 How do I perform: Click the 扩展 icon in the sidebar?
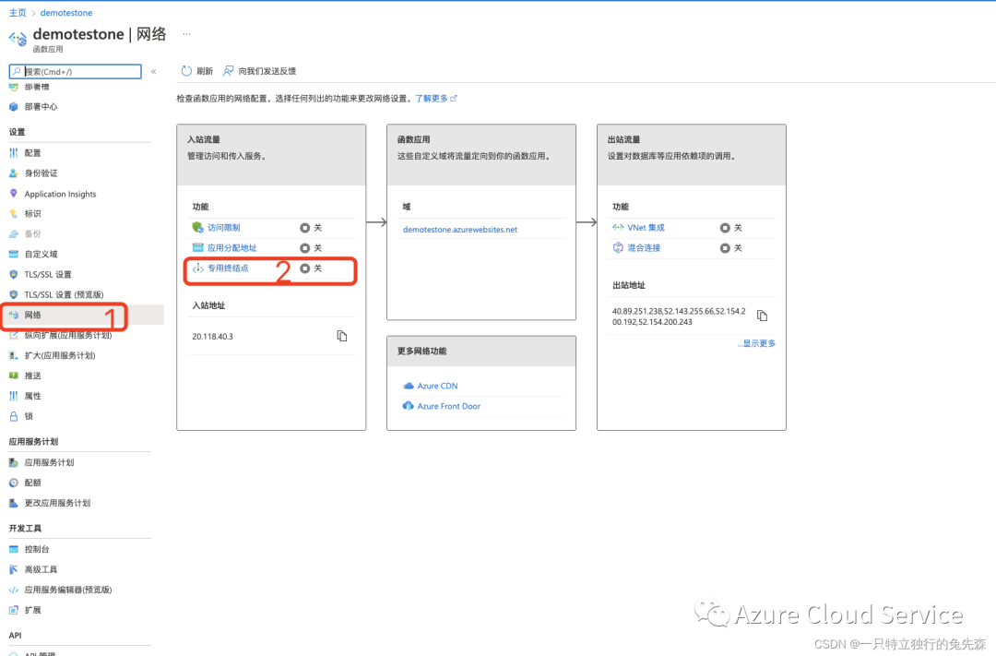[x=13, y=610]
